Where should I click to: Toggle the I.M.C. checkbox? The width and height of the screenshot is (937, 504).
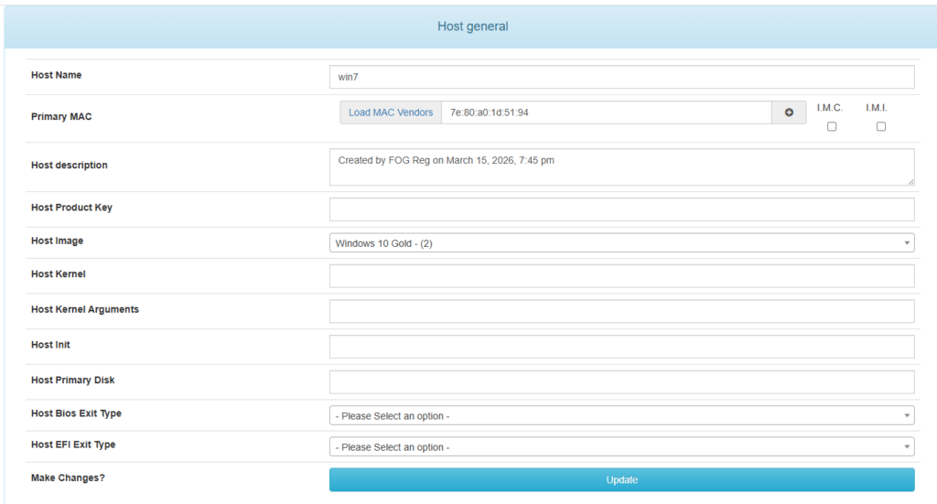tap(832, 127)
